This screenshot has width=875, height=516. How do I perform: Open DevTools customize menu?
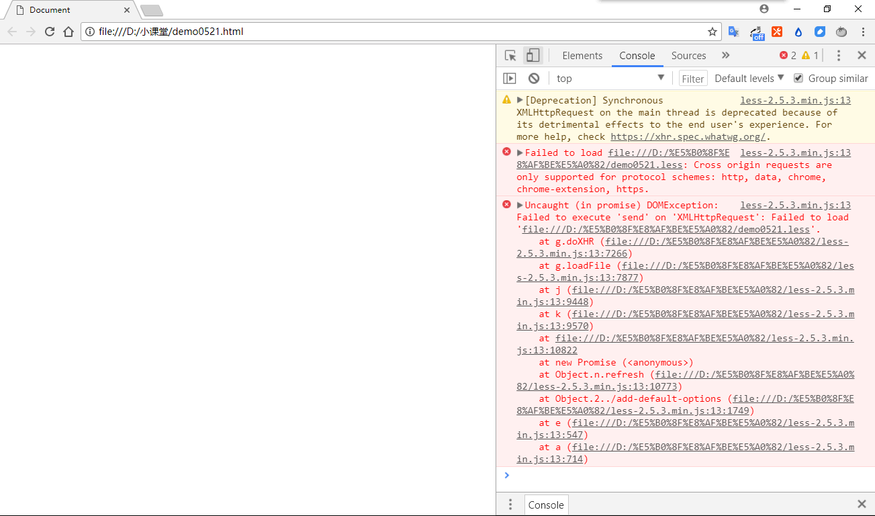(x=839, y=56)
